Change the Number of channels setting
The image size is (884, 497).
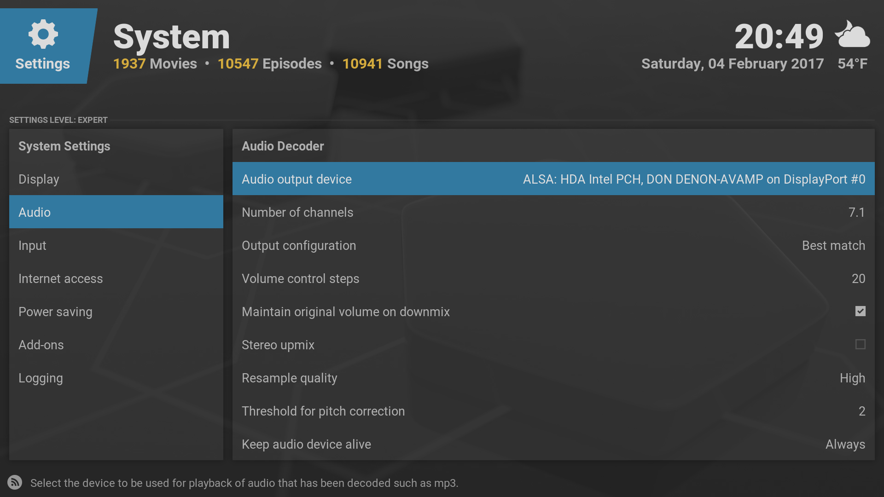click(x=553, y=212)
